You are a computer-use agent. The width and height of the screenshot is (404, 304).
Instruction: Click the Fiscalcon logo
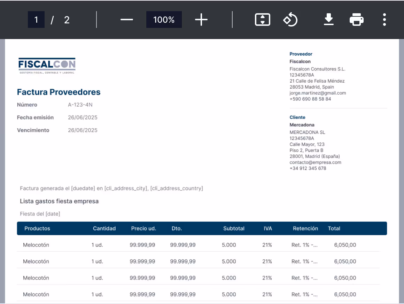47,66
